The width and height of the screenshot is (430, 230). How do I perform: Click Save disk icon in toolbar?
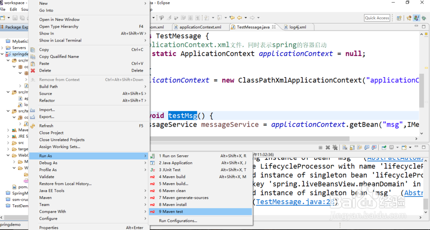[15, 18]
